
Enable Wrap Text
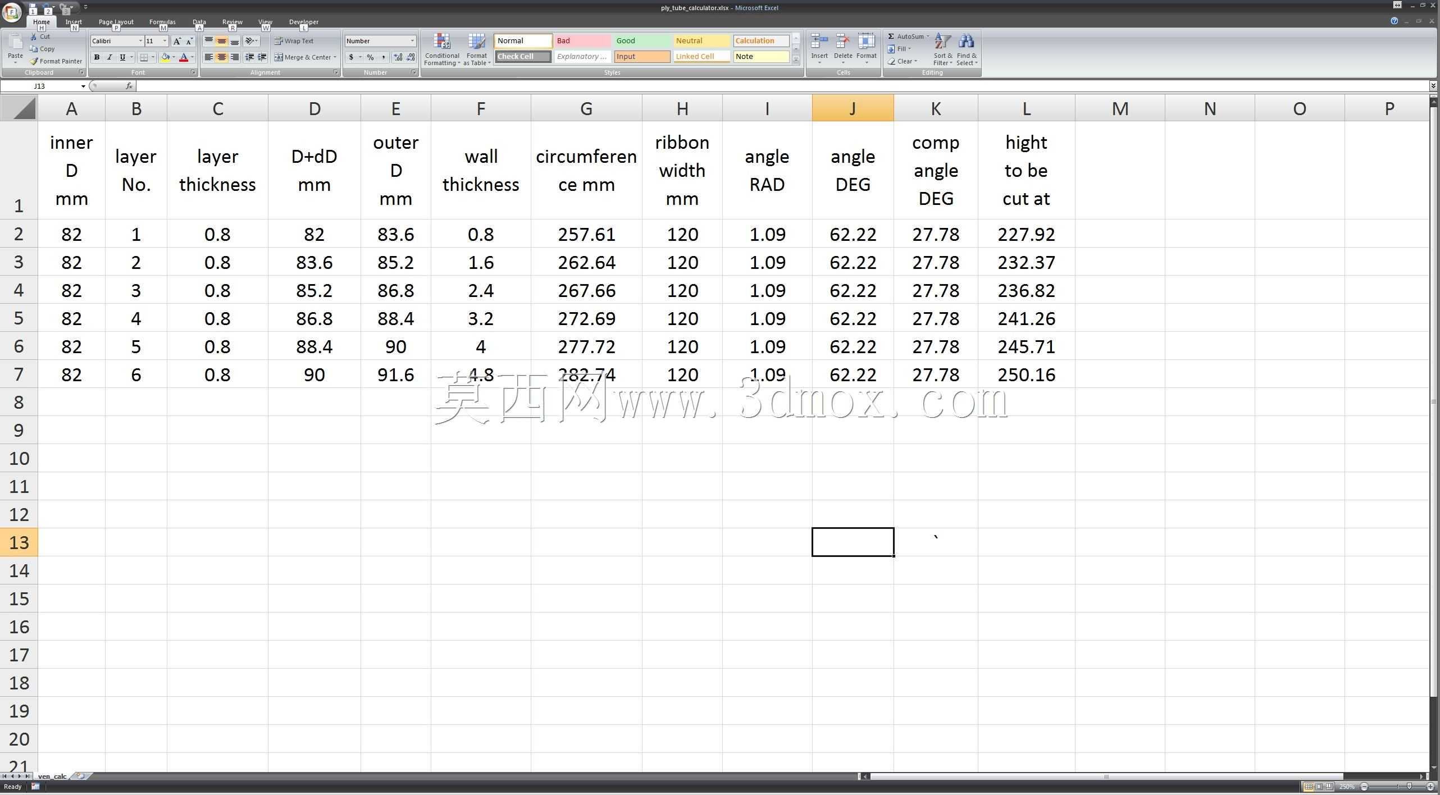tap(294, 41)
